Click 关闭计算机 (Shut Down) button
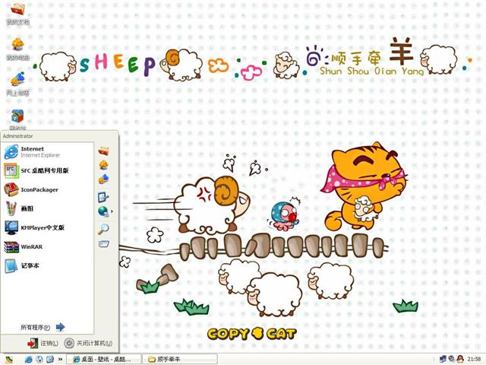This screenshot has width=486, height=365. [88, 343]
